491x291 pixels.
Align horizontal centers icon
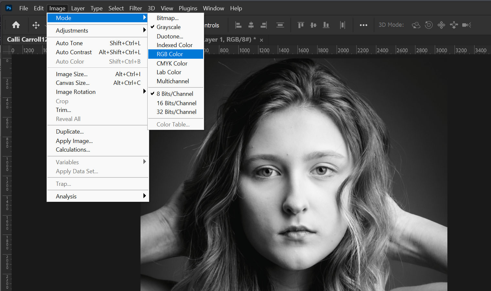251,25
